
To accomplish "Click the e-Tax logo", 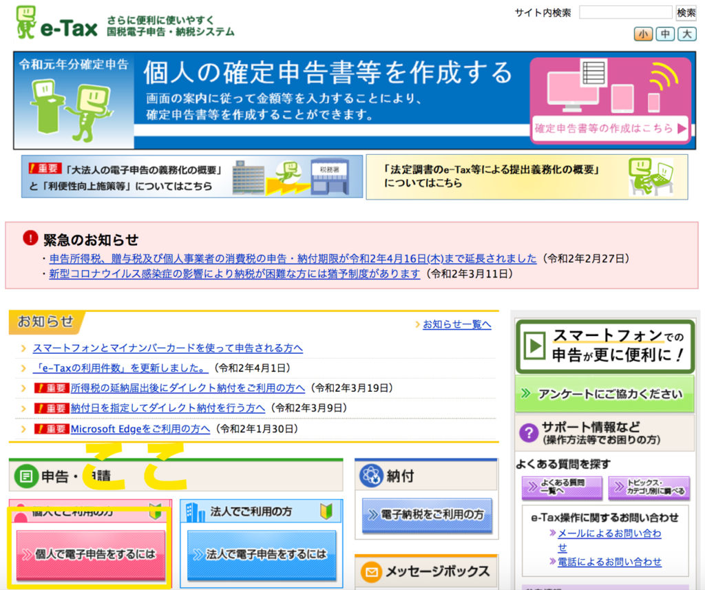I will (56, 23).
